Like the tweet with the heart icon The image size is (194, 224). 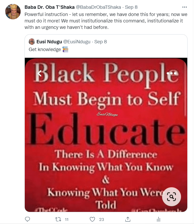coord(92,219)
